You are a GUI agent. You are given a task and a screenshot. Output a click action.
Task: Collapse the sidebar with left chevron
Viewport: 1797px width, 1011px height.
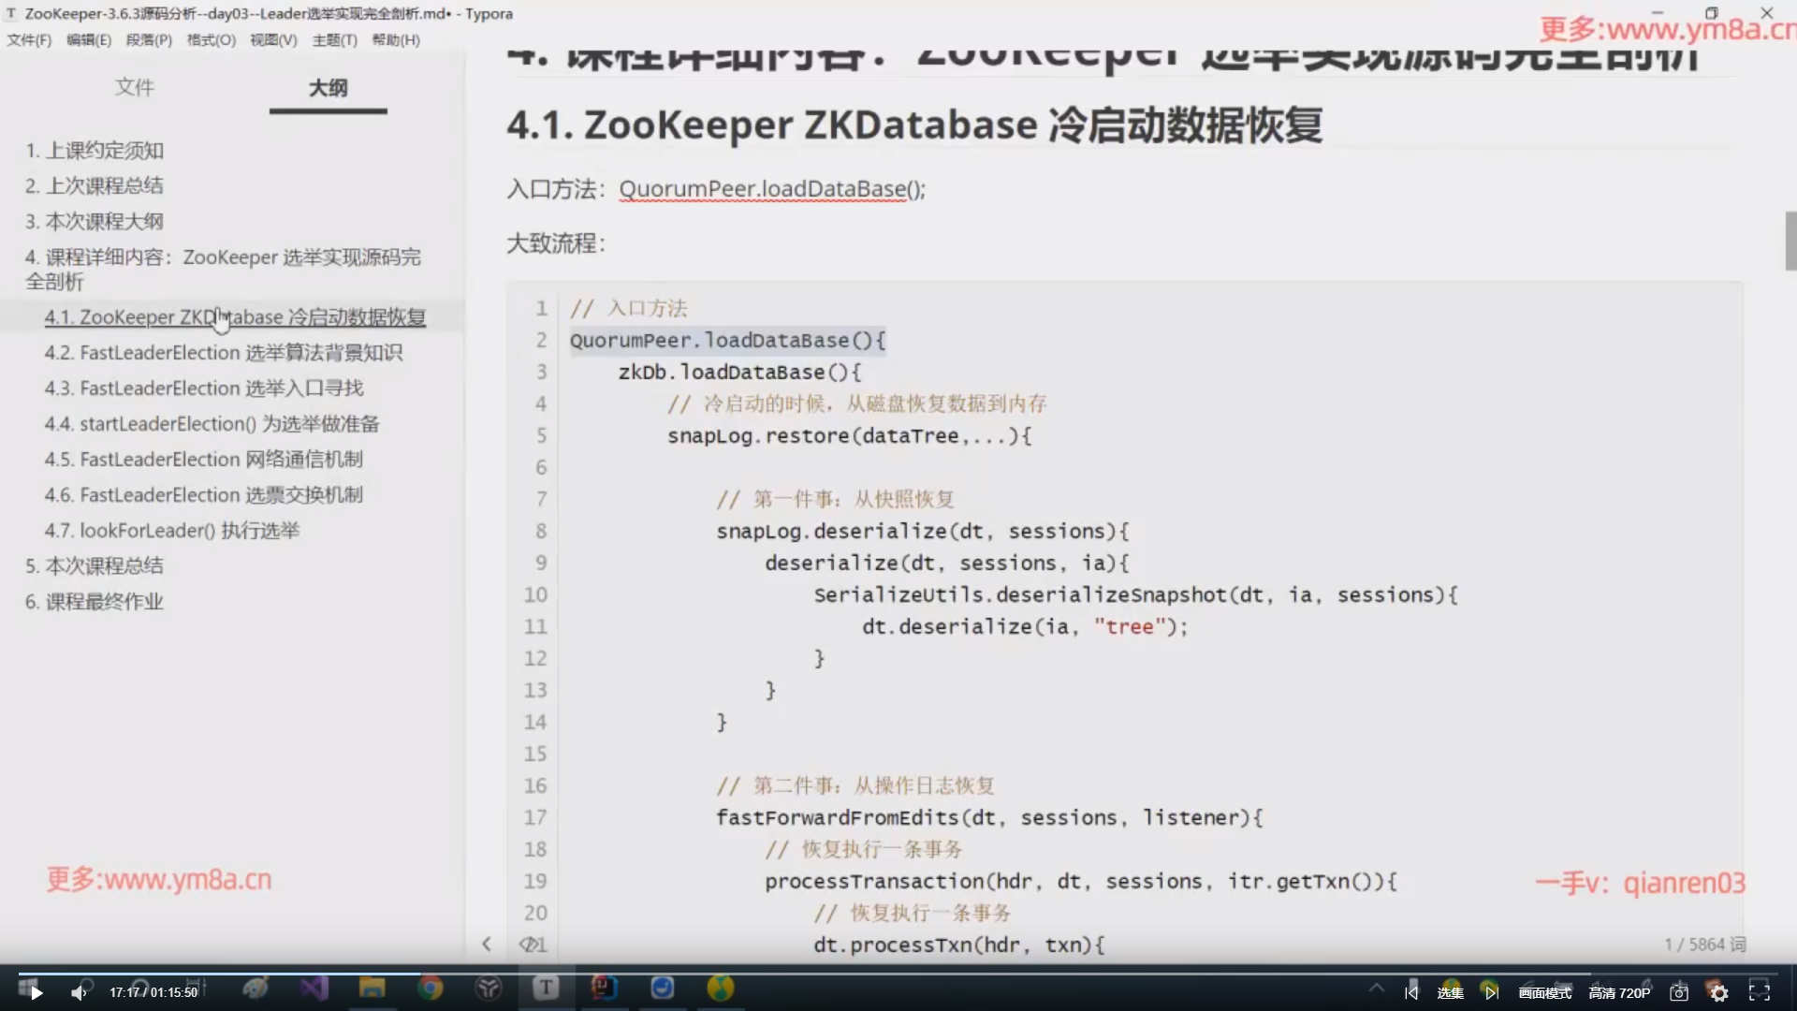click(x=486, y=944)
